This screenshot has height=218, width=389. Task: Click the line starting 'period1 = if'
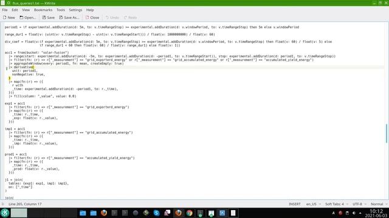coord(152,27)
